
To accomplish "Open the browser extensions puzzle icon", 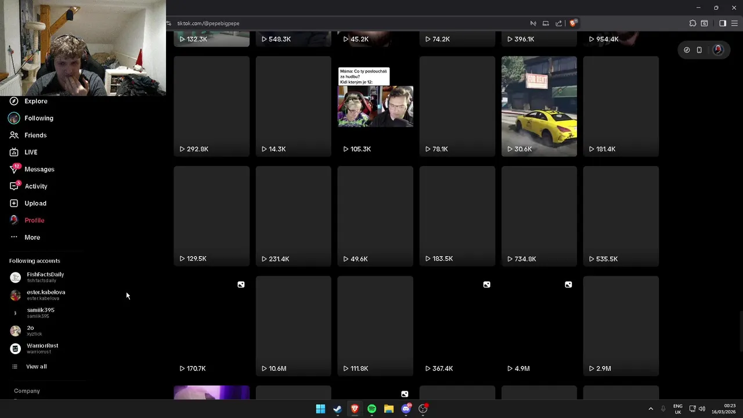I will 692,23.
